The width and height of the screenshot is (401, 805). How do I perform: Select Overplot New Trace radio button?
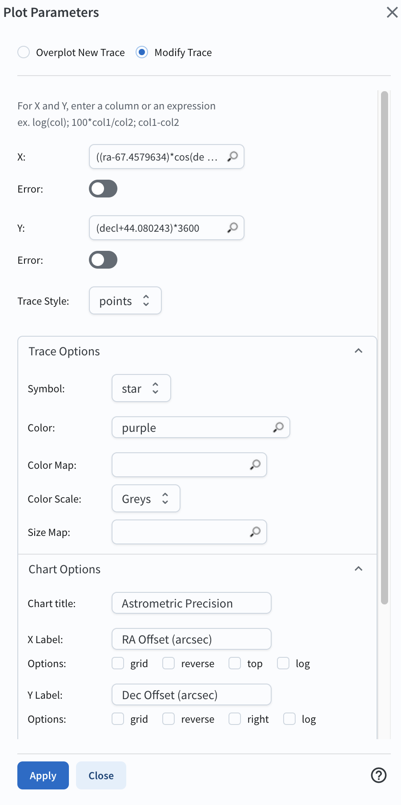pyautogui.click(x=24, y=52)
